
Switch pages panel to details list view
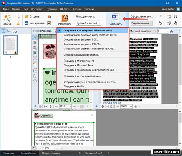click(9, 31)
